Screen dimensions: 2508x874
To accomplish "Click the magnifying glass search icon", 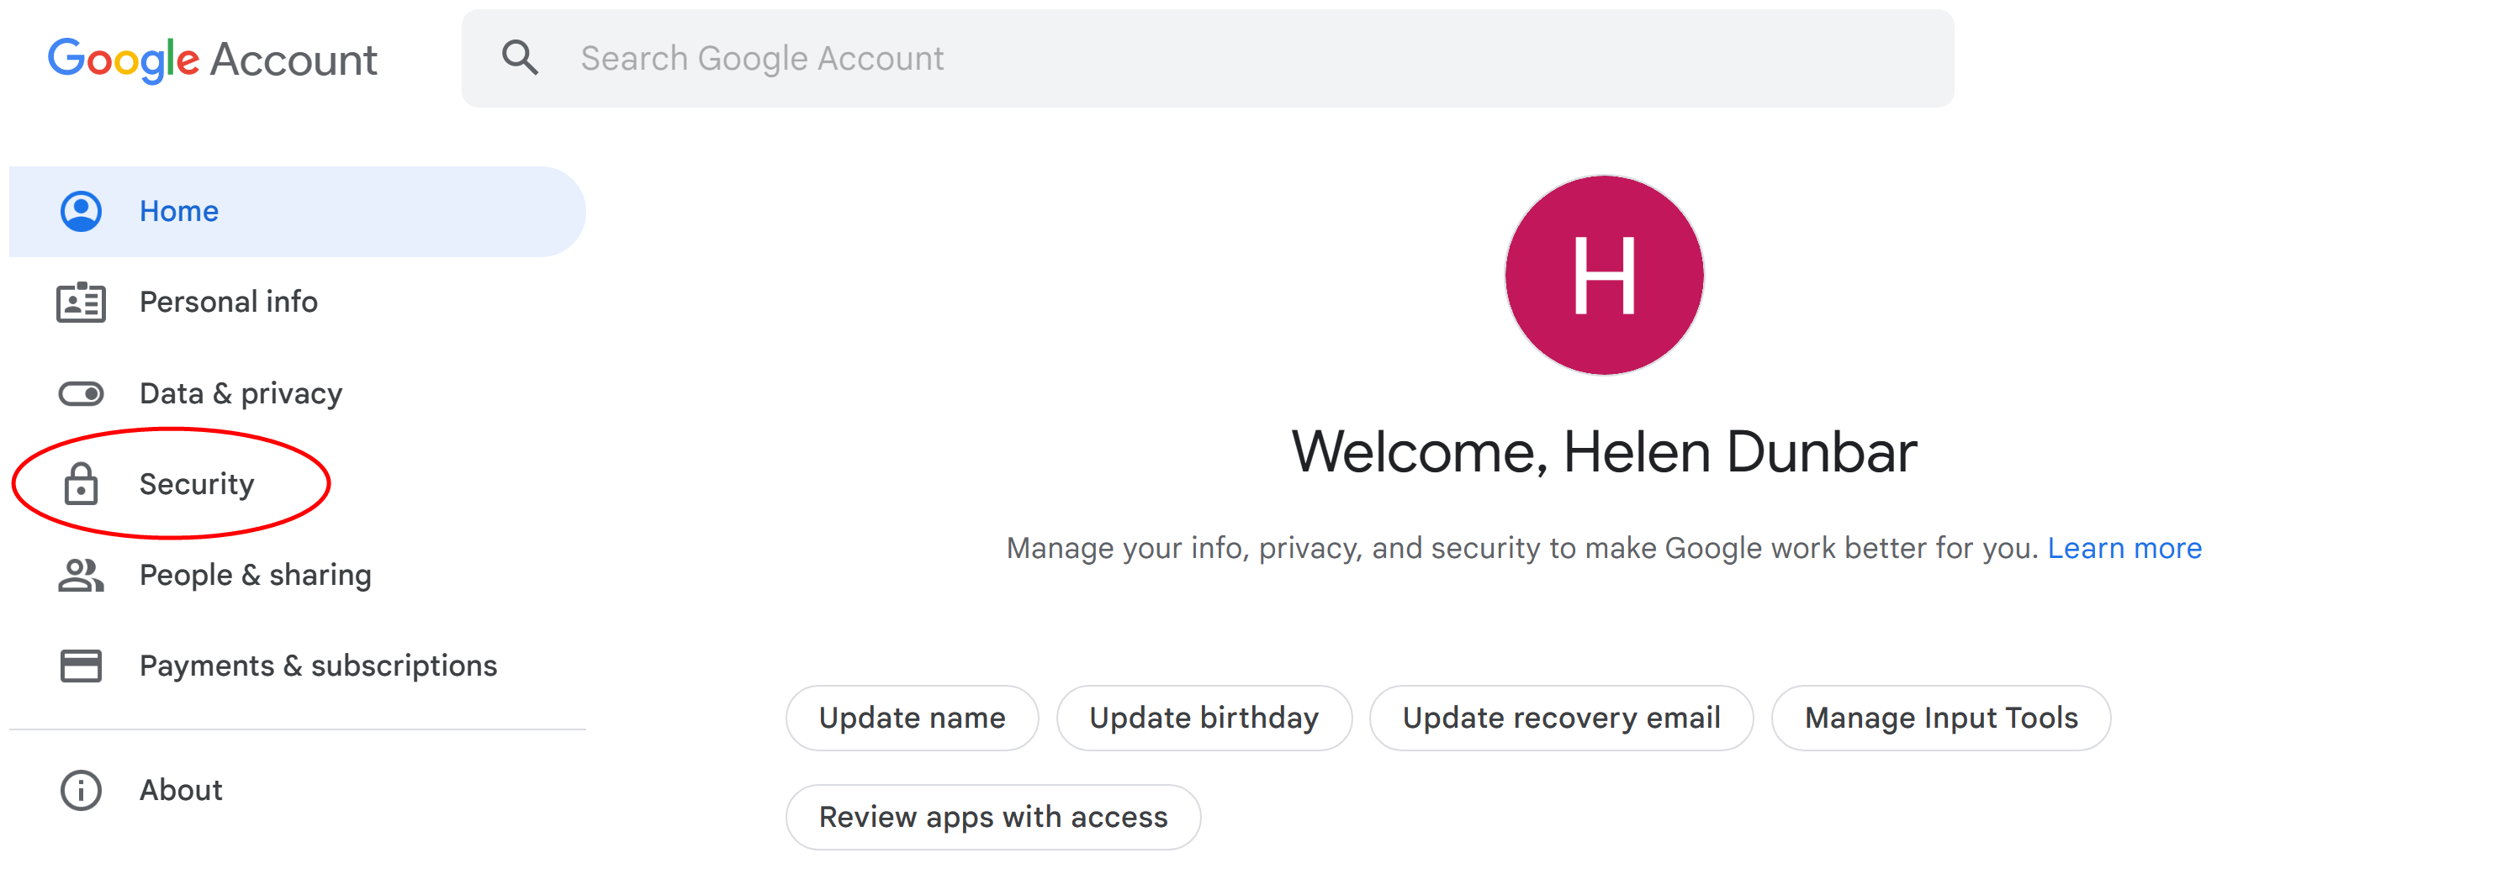I will click(x=520, y=57).
